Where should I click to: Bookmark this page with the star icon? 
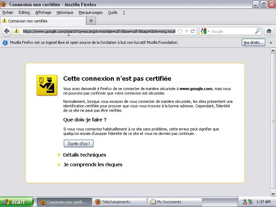(180, 31)
